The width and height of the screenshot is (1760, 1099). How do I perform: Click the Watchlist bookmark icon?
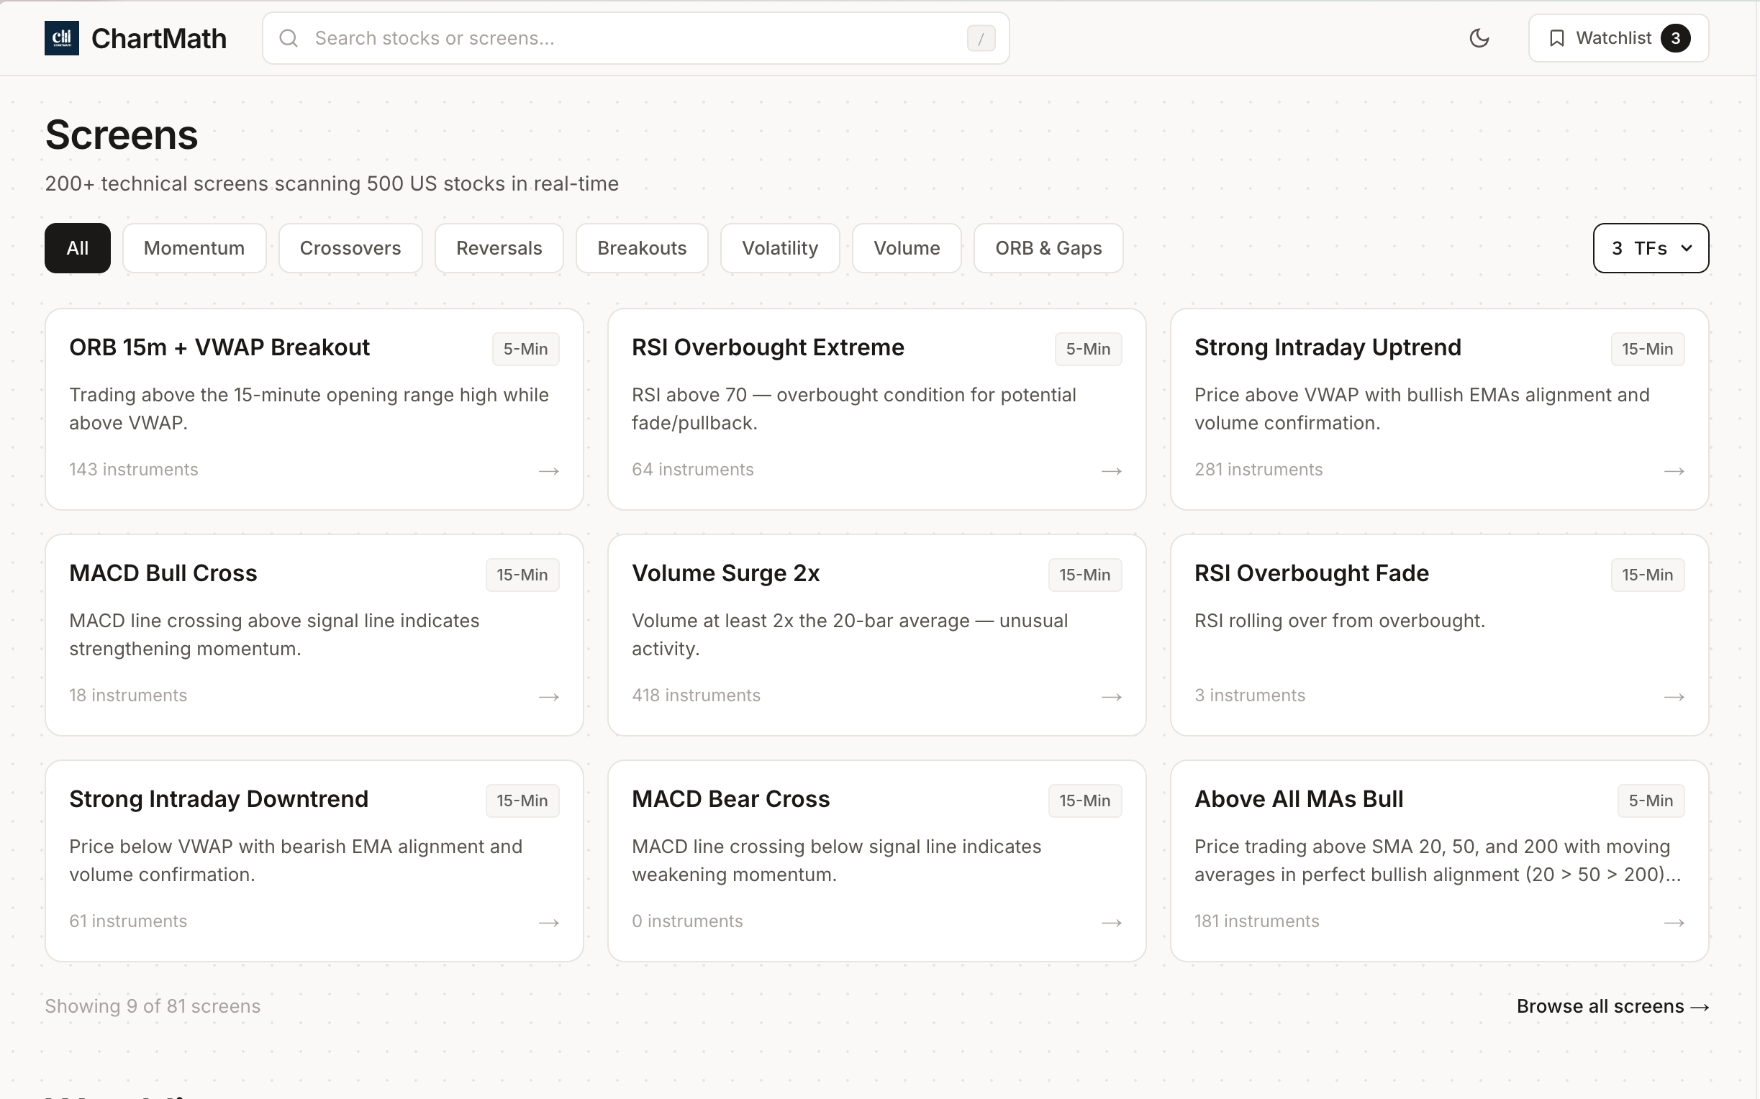(x=1556, y=38)
